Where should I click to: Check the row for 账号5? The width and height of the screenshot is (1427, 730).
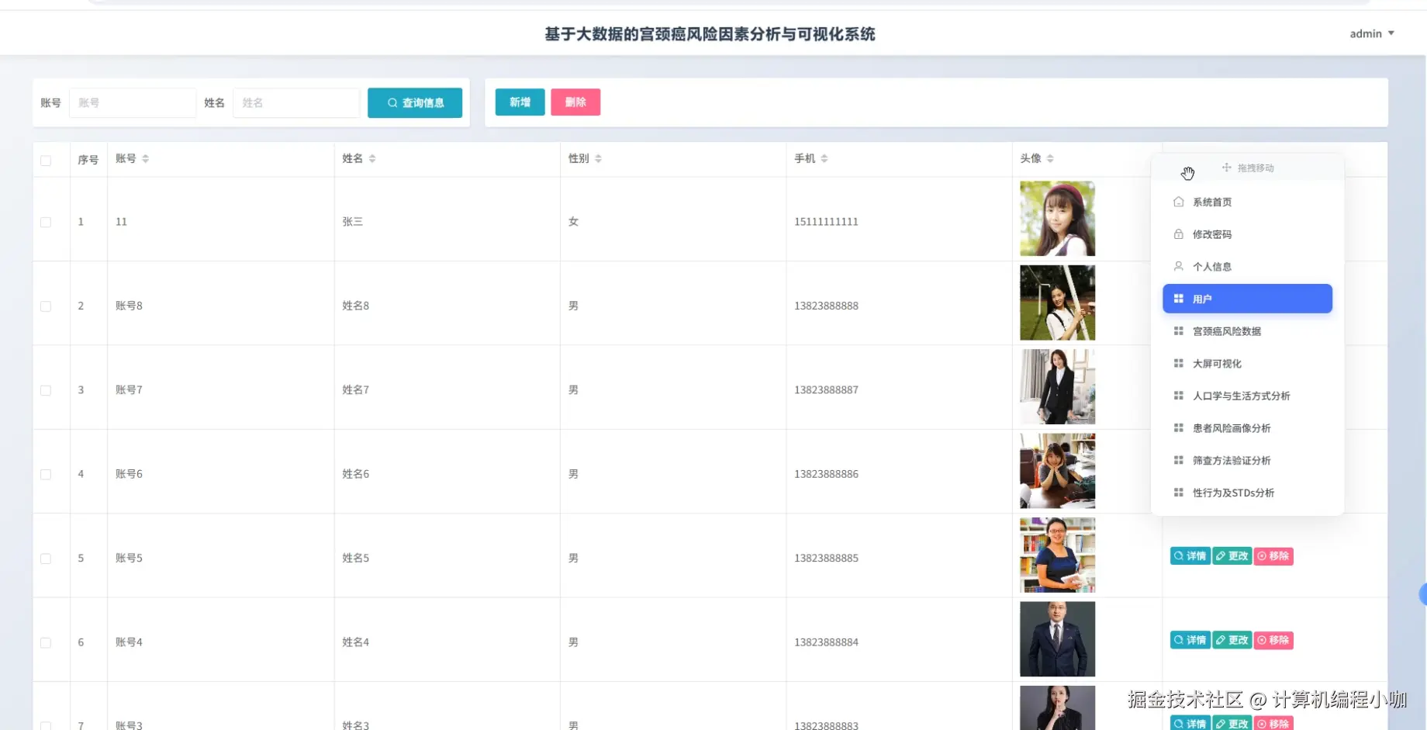(x=46, y=559)
